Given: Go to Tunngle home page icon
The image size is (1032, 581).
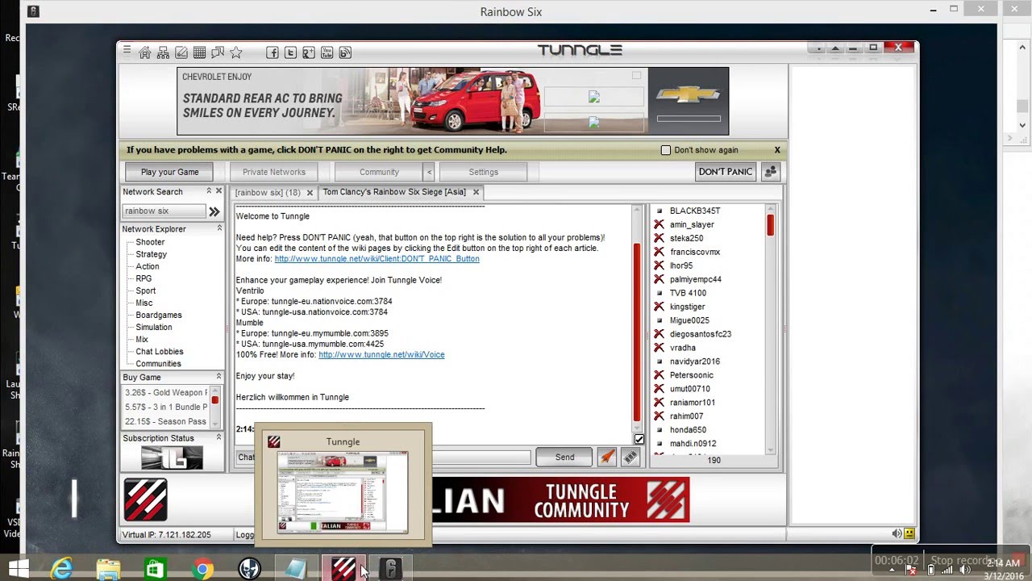Looking at the screenshot, I should coord(145,52).
